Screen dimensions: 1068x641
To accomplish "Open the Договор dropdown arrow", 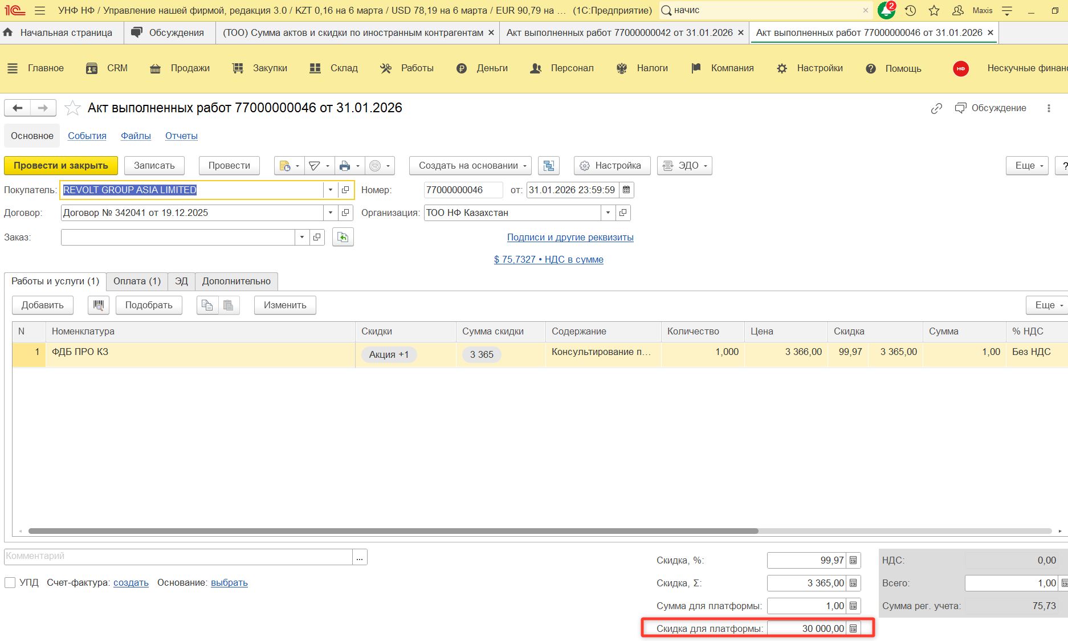I will [331, 213].
